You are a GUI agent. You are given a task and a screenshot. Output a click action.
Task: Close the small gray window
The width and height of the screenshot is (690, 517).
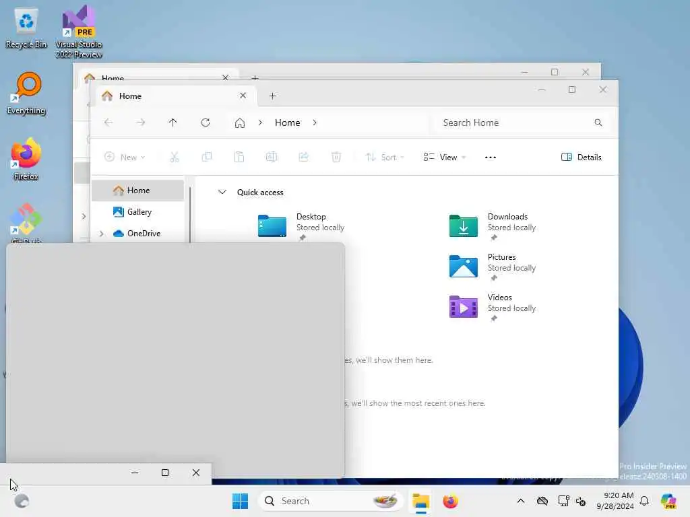tap(196, 473)
